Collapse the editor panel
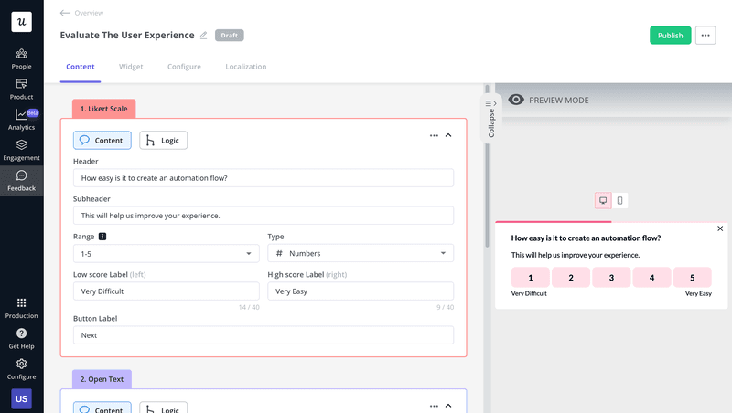This screenshot has width=732, height=413. (x=490, y=120)
